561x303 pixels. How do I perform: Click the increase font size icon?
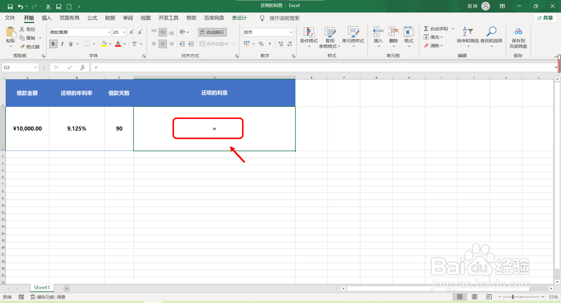point(131,32)
